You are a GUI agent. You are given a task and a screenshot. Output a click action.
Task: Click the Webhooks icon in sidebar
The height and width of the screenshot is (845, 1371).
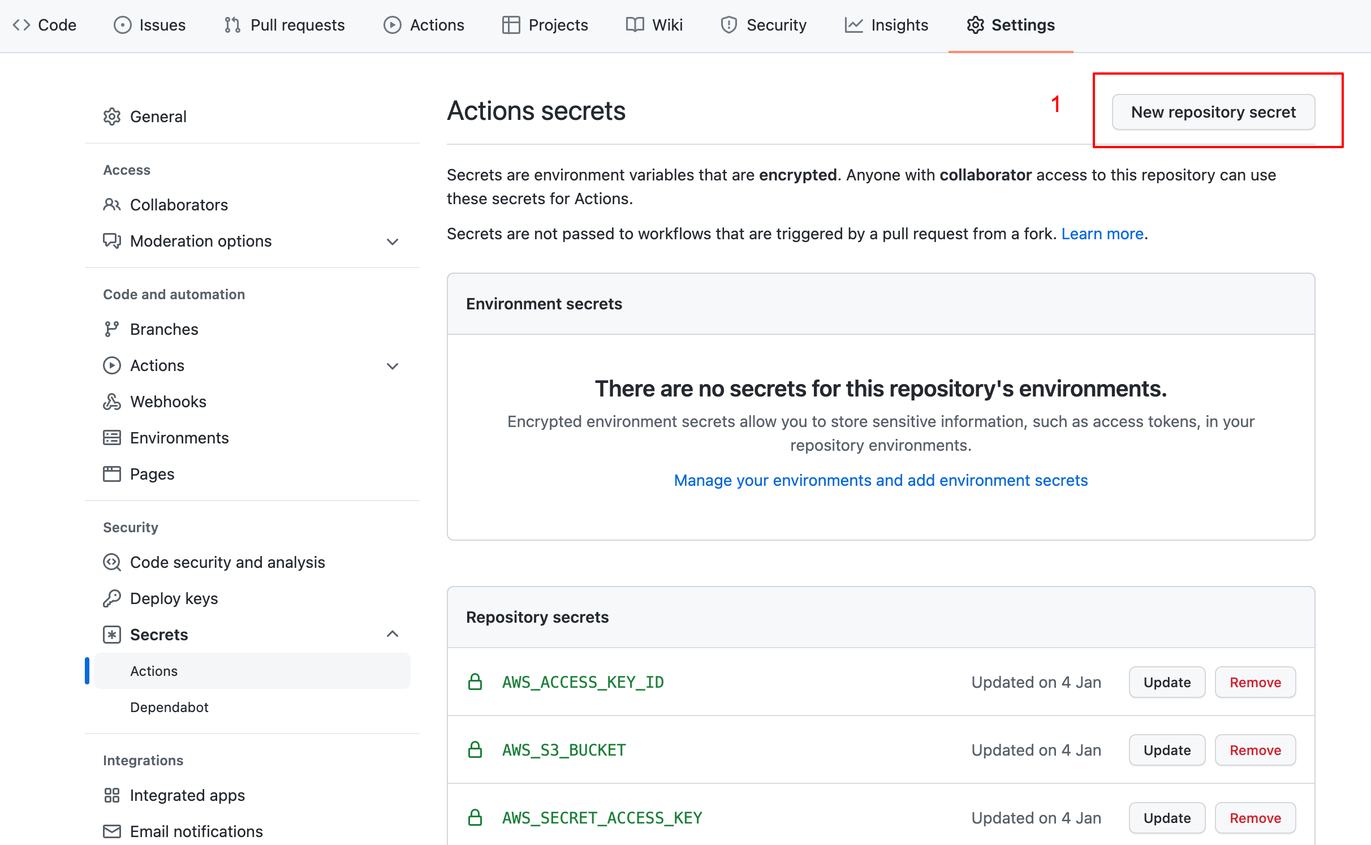(x=112, y=402)
